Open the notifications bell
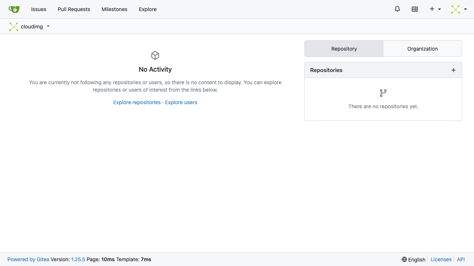This screenshot has height=266, width=474. pyautogui.click(x=397, y=9)
